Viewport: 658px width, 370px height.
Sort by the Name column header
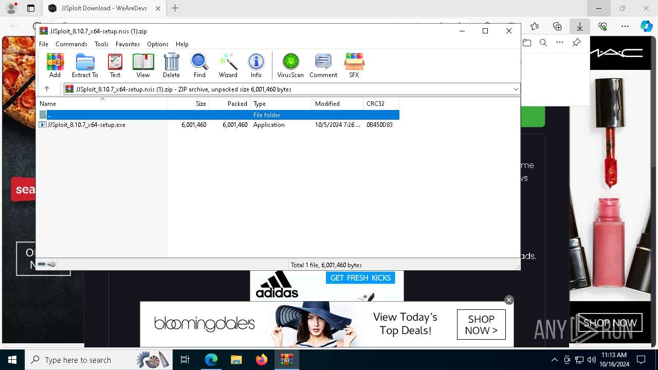[102, 103]
